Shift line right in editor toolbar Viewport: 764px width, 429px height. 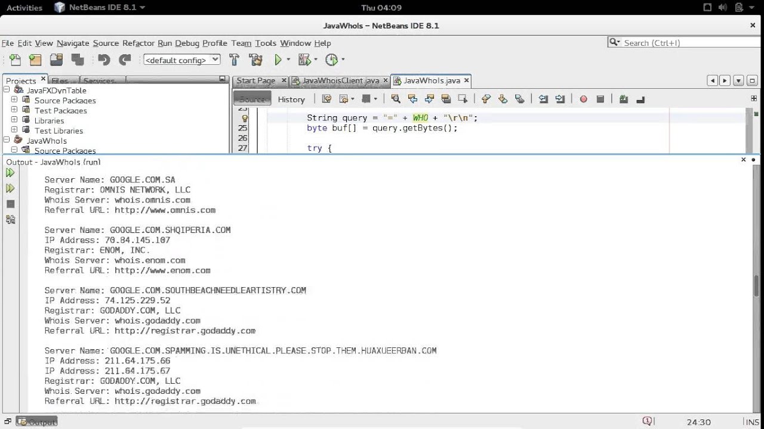tap(560, 99)
